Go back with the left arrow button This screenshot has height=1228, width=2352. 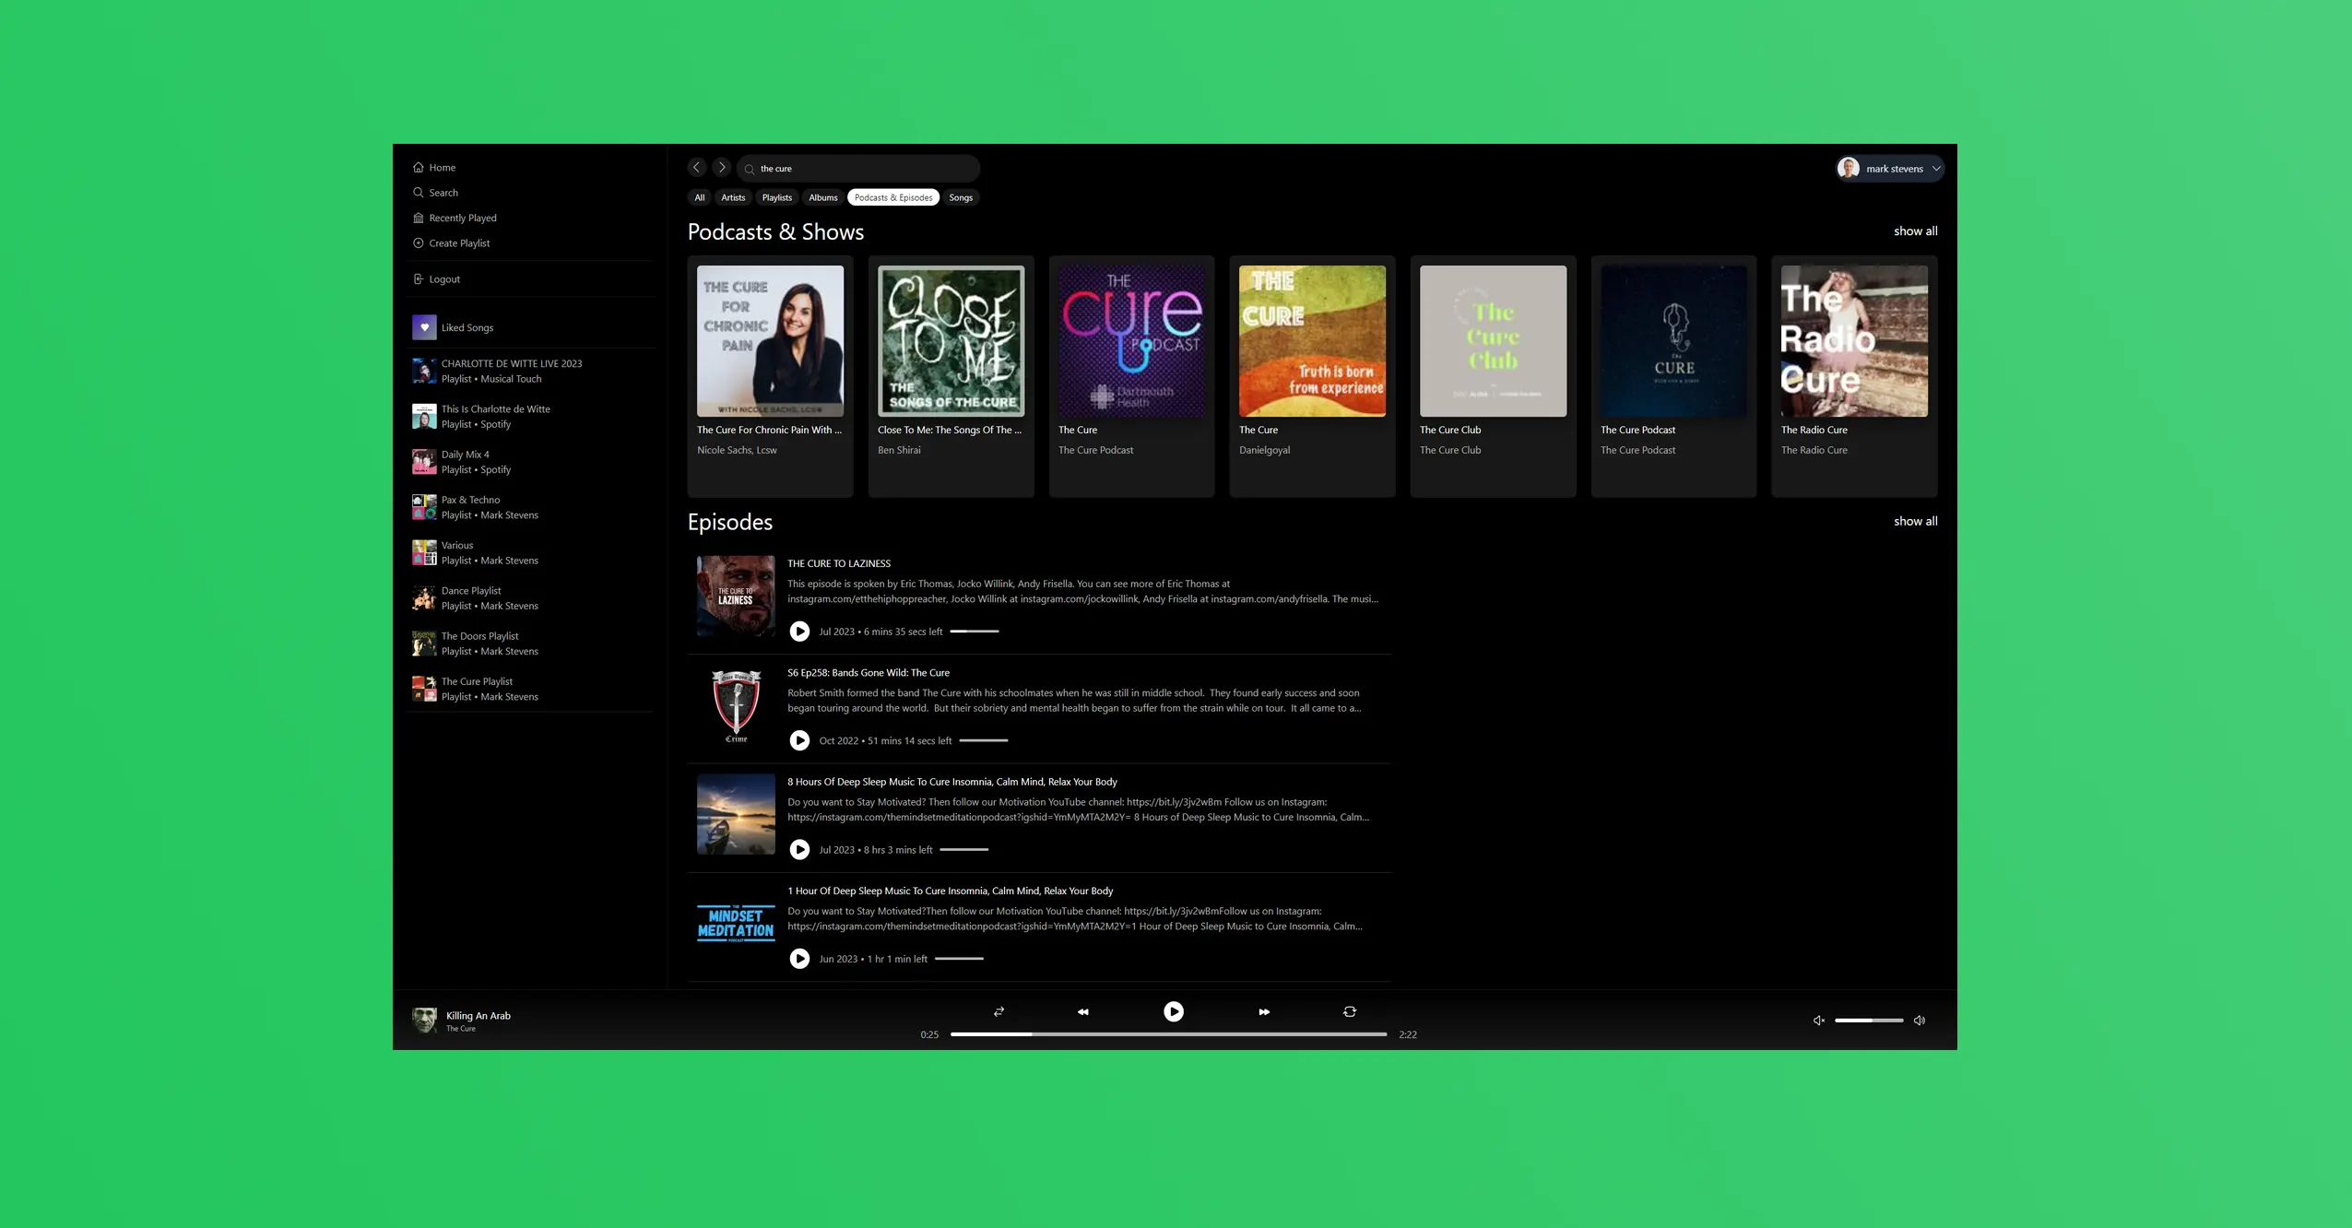point(697,168)
